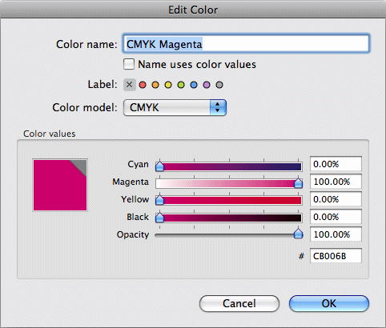Click the Color model dropdown arrows
This screenshot has height=328, width=386.
click(218, 108)
